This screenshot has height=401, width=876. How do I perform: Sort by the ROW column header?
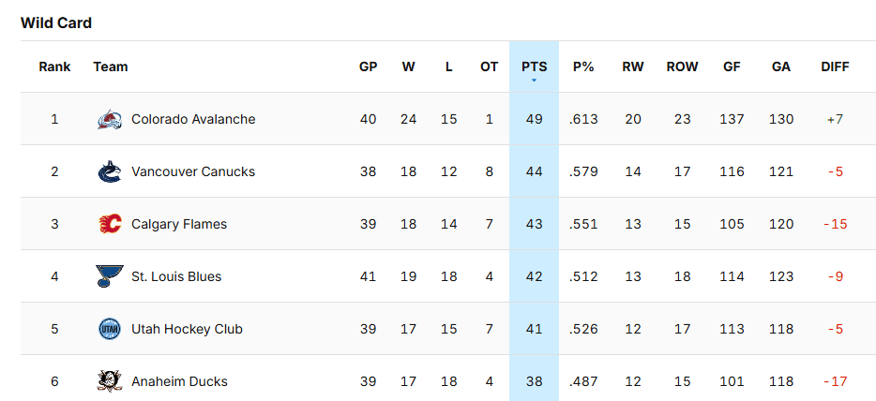click(682, 67)
